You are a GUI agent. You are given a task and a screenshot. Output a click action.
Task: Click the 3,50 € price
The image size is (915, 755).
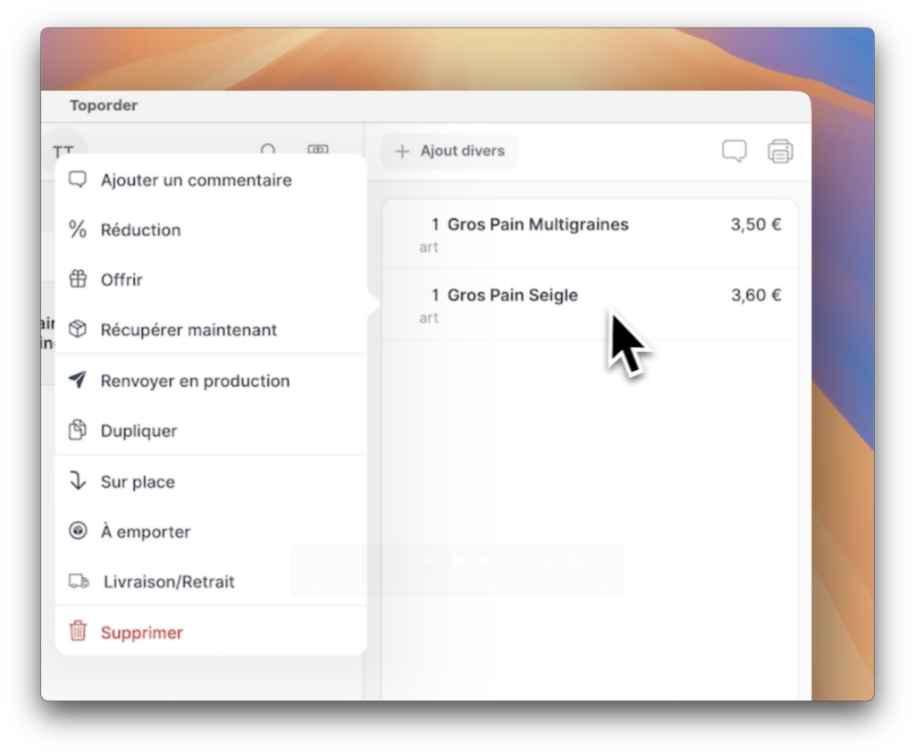pos(755,225)
